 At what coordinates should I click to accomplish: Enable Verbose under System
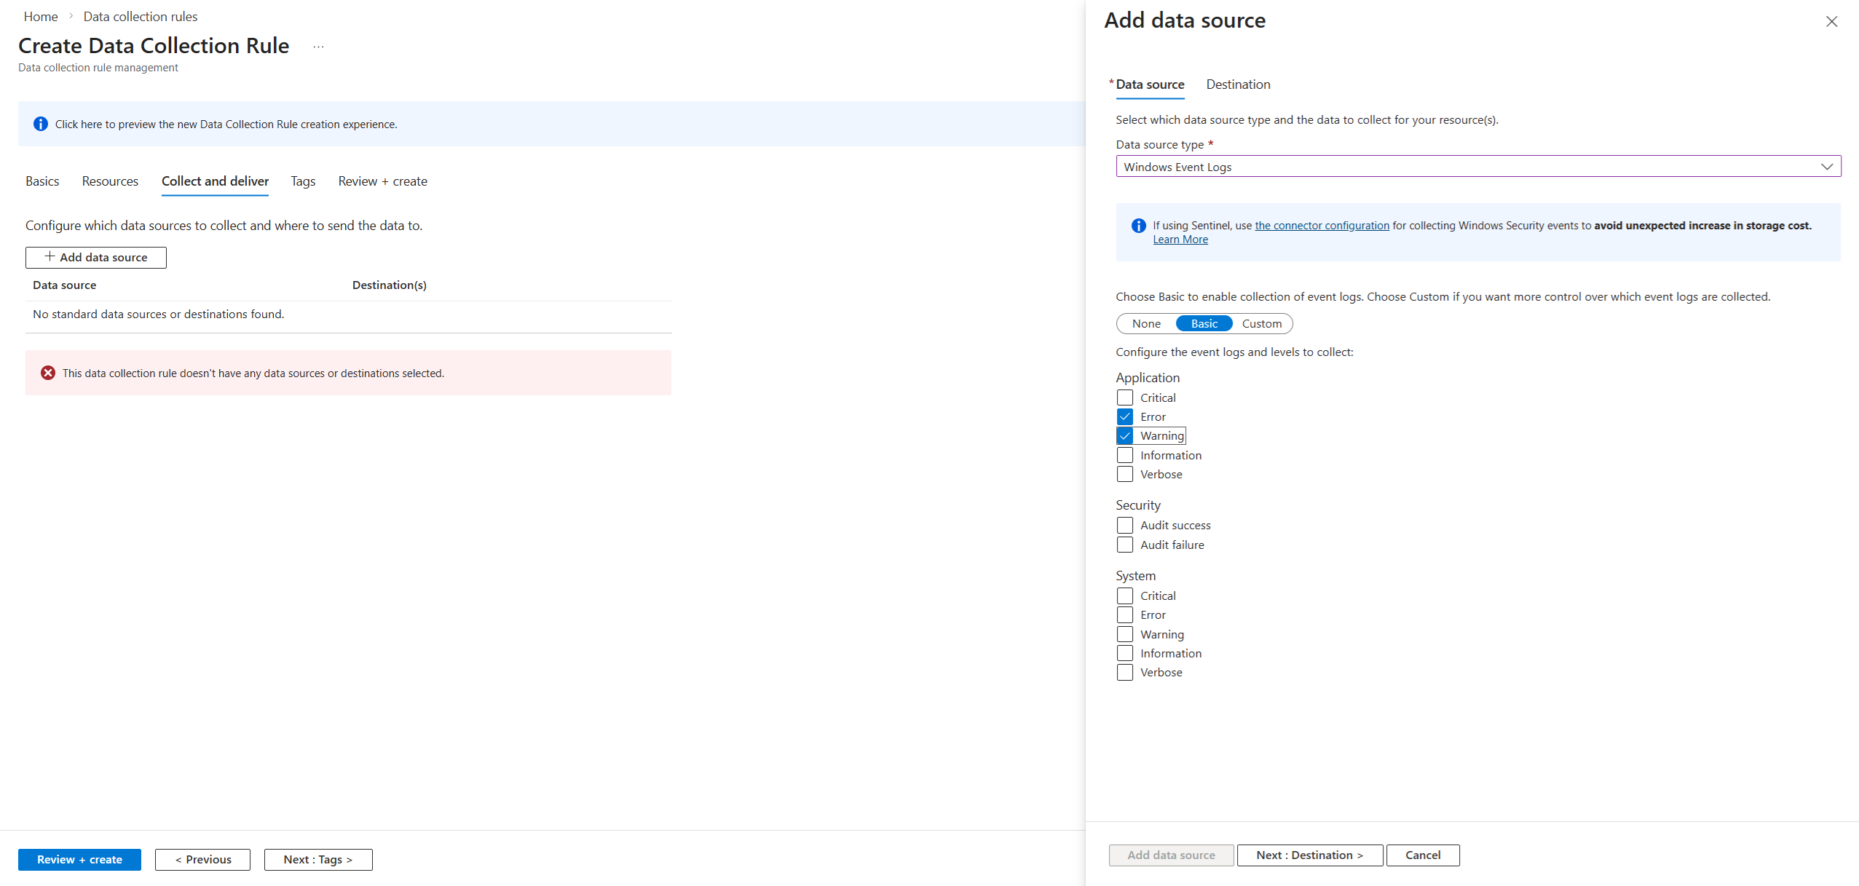pos(1125,672)
